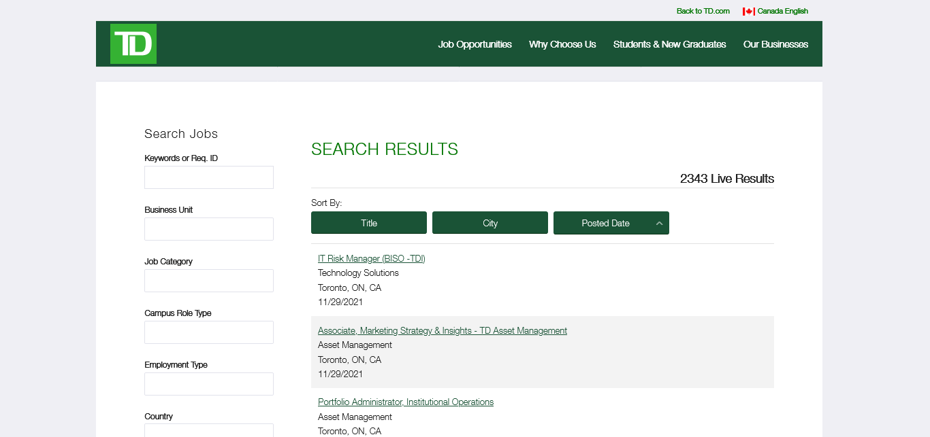Sort results by City
This screenshot has width=930, height=437.
[490, 223]
